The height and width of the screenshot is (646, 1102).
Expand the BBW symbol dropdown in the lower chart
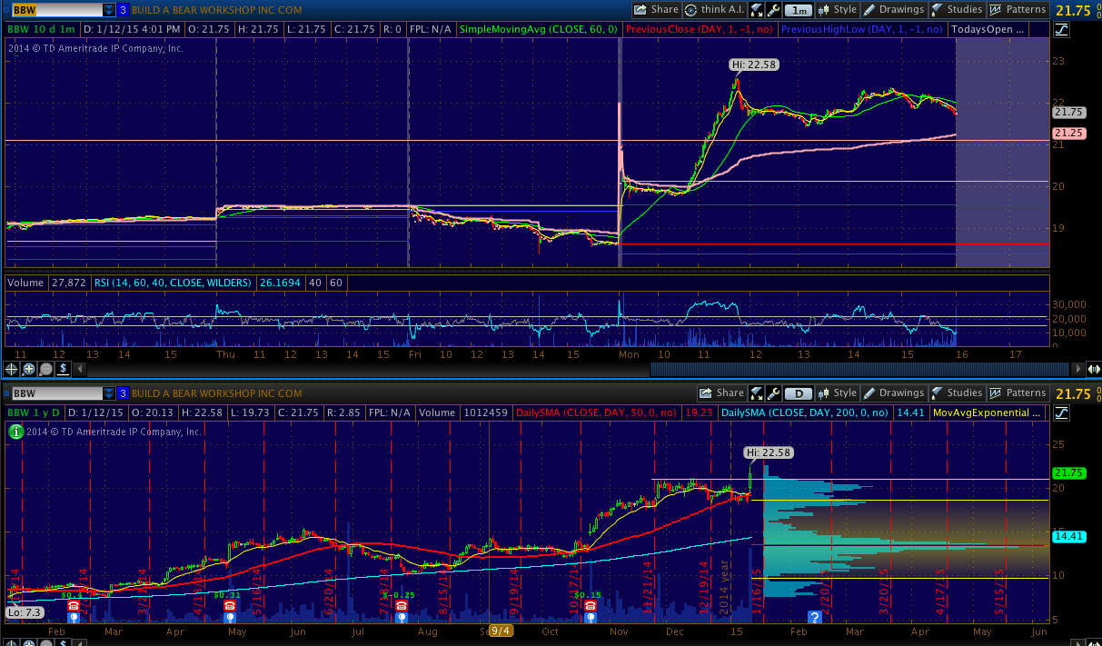click(109, 393)
